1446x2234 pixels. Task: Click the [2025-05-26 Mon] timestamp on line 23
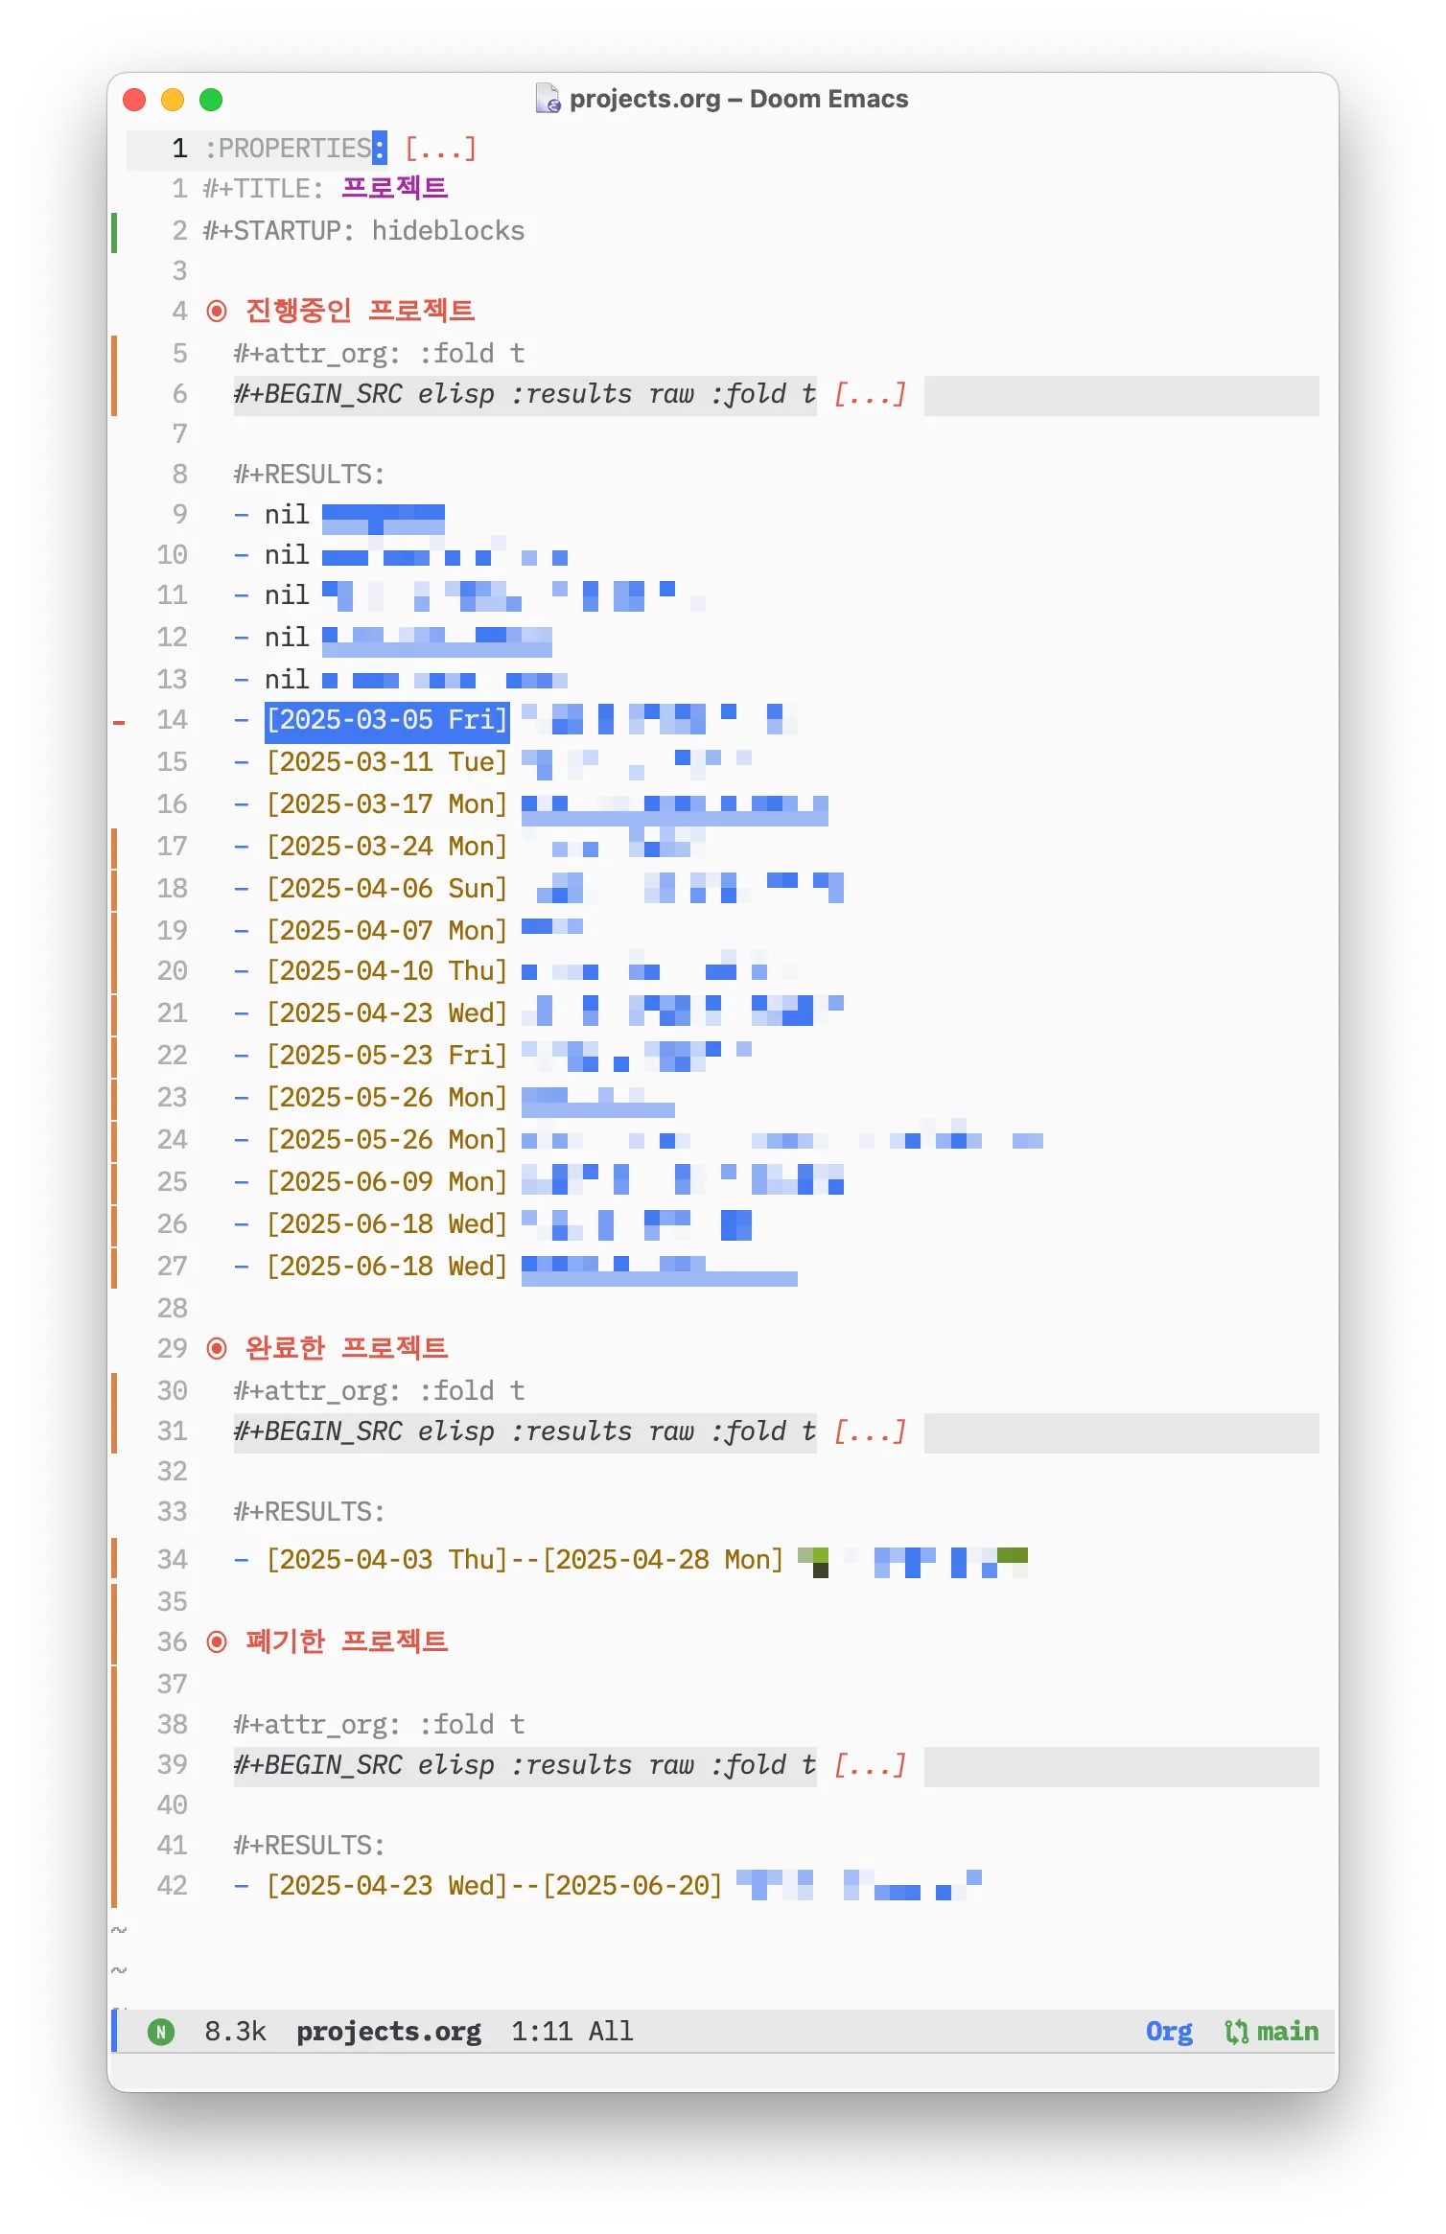point(386,1098)
